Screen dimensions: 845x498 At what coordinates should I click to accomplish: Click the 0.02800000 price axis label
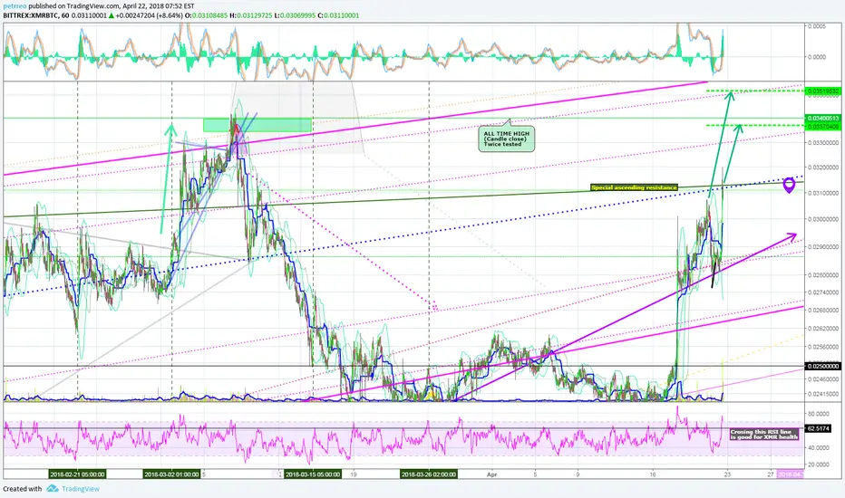[x=822, y=275]
